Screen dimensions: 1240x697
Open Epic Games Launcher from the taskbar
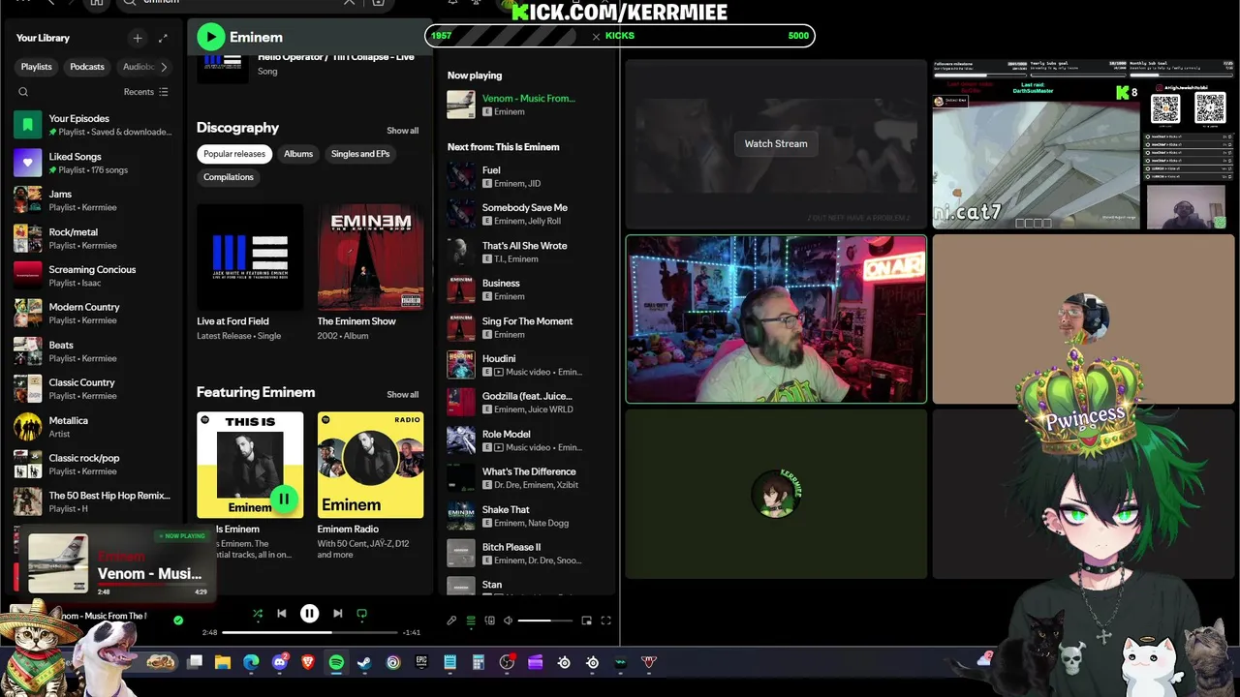point(421,662)
